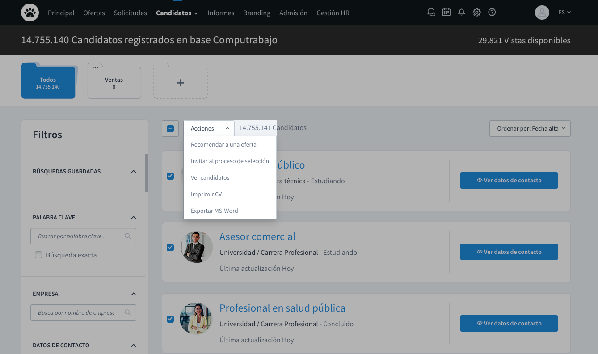Open the chat messages icon
Image resolution: width=598 pixels, height=354 pixels.
[x=431, y=13]
